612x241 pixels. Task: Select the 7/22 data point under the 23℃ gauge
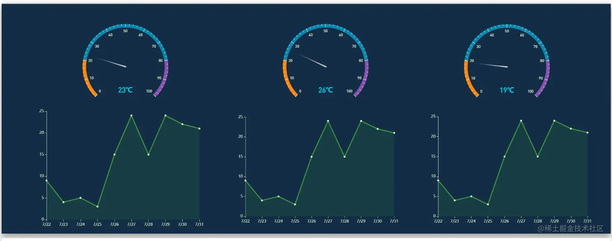(x=47, y=180)
